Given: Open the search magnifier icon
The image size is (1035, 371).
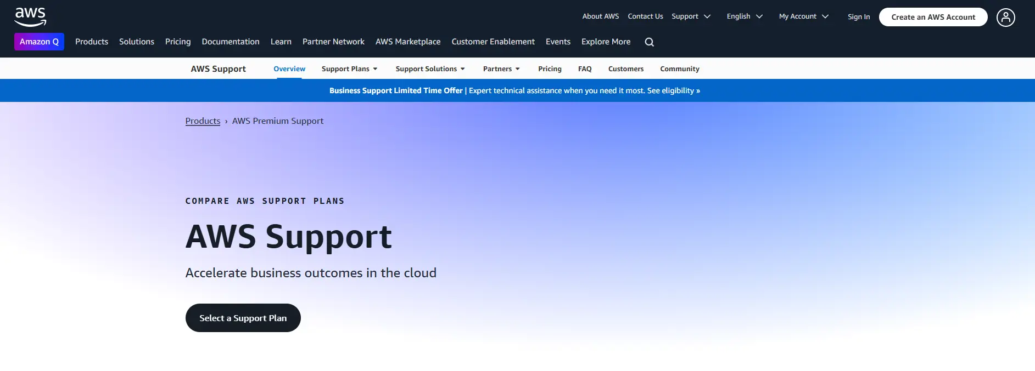Looking at the screenshot, I should (x=649, y=42).
